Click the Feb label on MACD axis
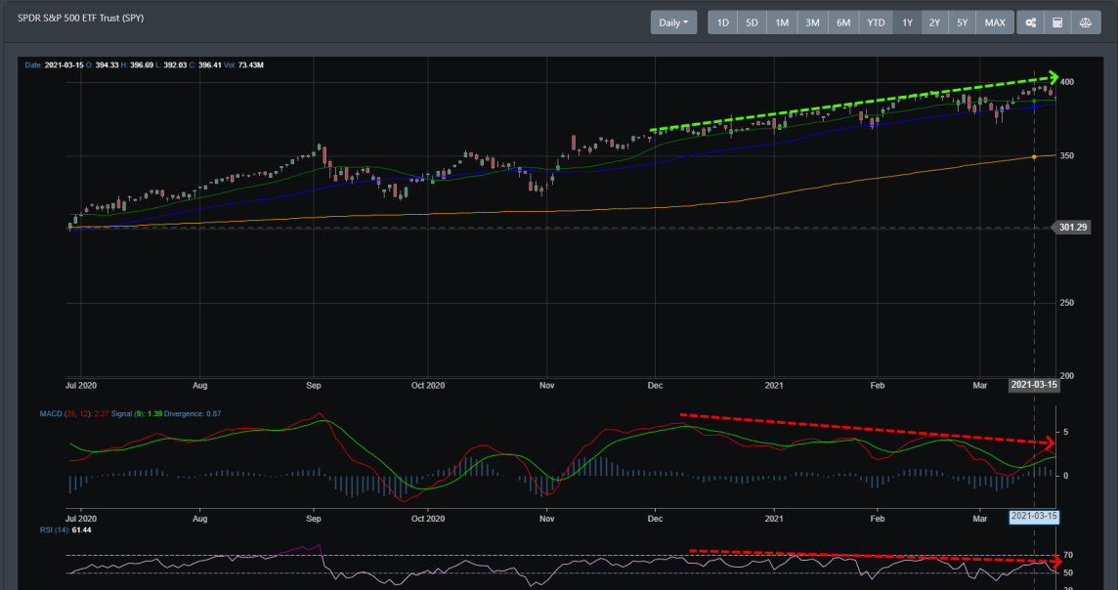 [877, 519]
